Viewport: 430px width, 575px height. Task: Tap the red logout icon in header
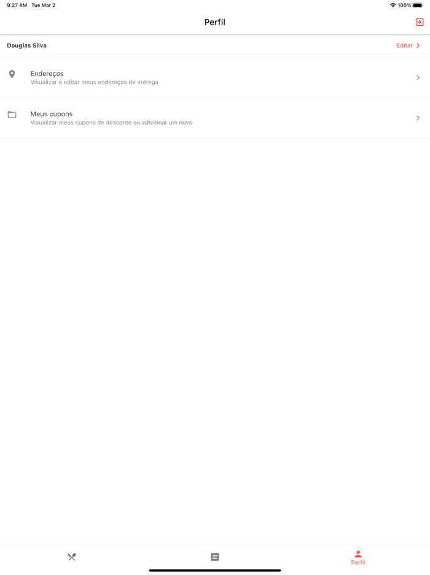click(x=420, y=22)
